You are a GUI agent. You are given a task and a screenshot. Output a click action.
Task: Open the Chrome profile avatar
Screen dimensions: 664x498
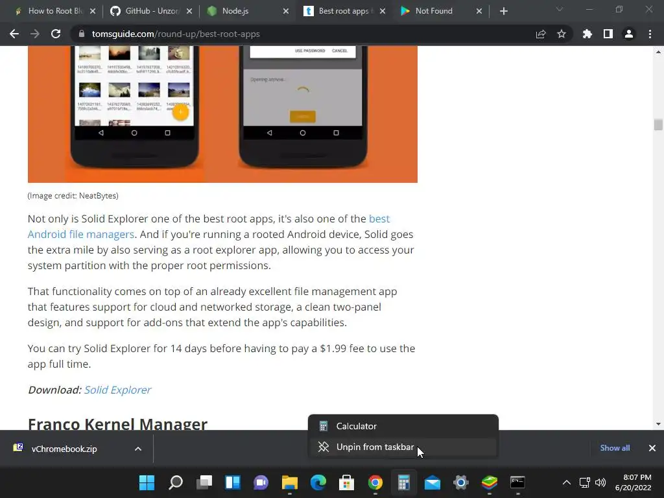[x=629, y=34]
